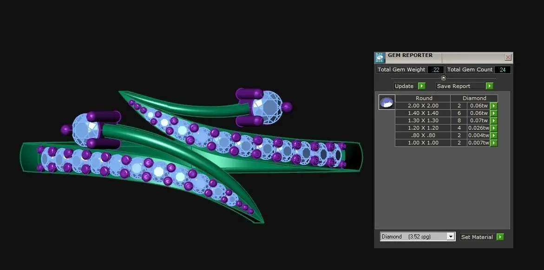Click the green arrow next to Save Report

pyautogui.click(x=489, y=86)
